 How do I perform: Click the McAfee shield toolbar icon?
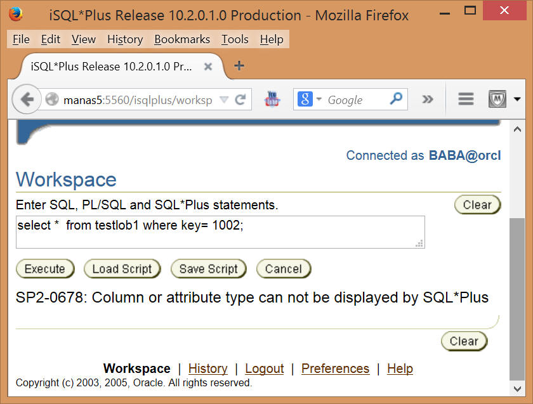497,99
